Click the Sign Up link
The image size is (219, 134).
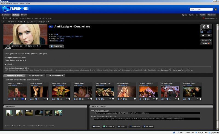tap(185, 15)
